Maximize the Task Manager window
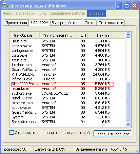The image size is (140, 154). coord(126,6)
